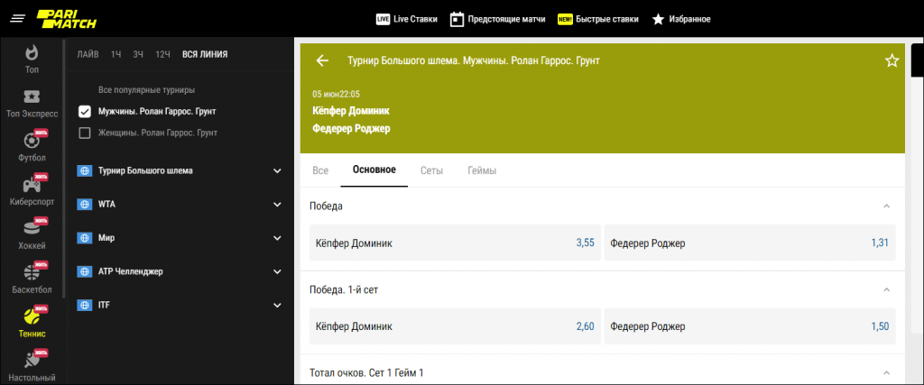The height and width of the screenshot is (385, 924).
Task: Open the hamburger menu icon
Action: pos(17,19)
